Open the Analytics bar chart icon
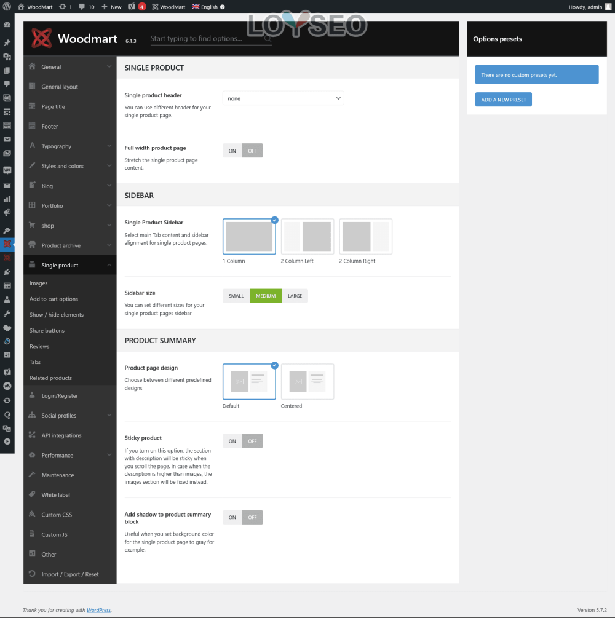615x618 pixels. [7, 199]
